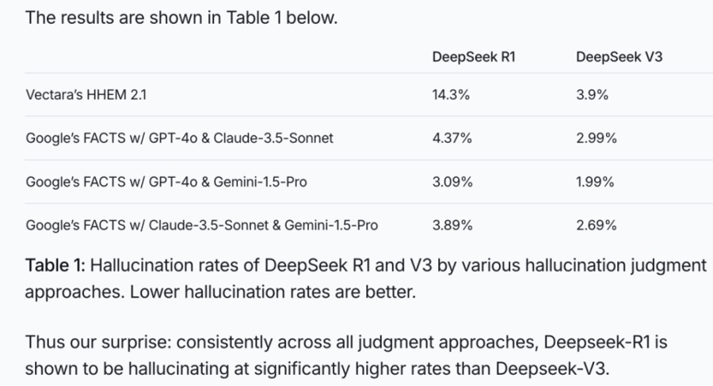Click the 1.99% cell under DeepSeek V3
Viewport: 713px width, 386px height.
click(x=595, y=182)
